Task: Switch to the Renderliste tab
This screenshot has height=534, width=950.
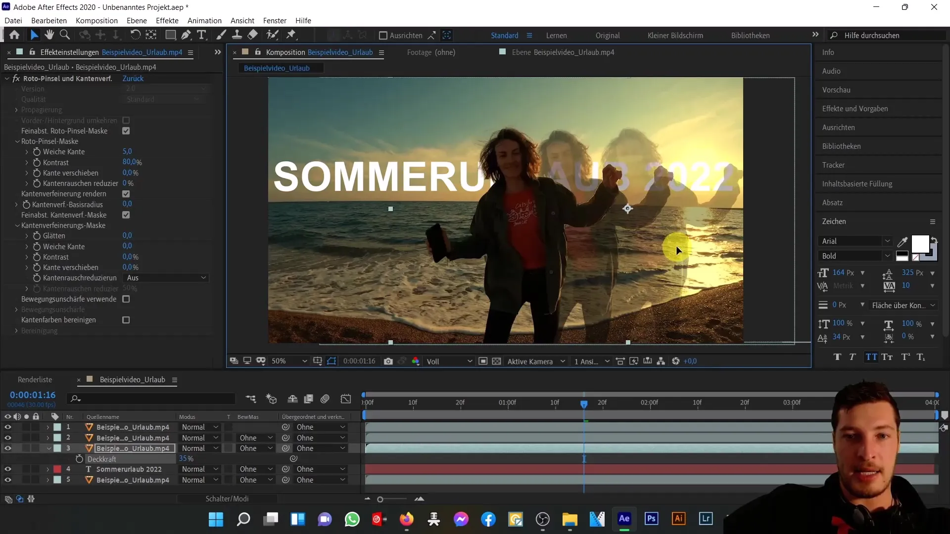Action: tap(35, 380)
